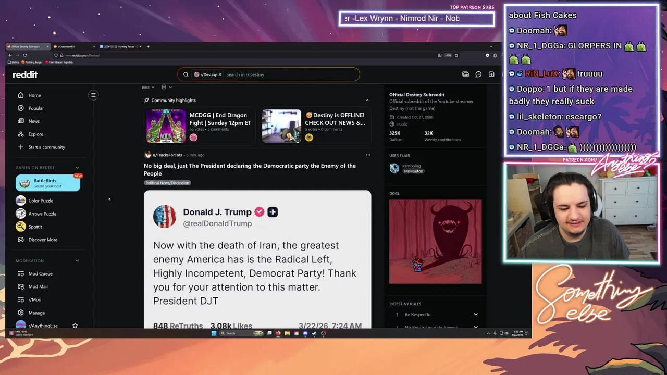Screen dimensions: 667x375
Task: Open the Dailies bookmark folder
Action: (14, 62)
